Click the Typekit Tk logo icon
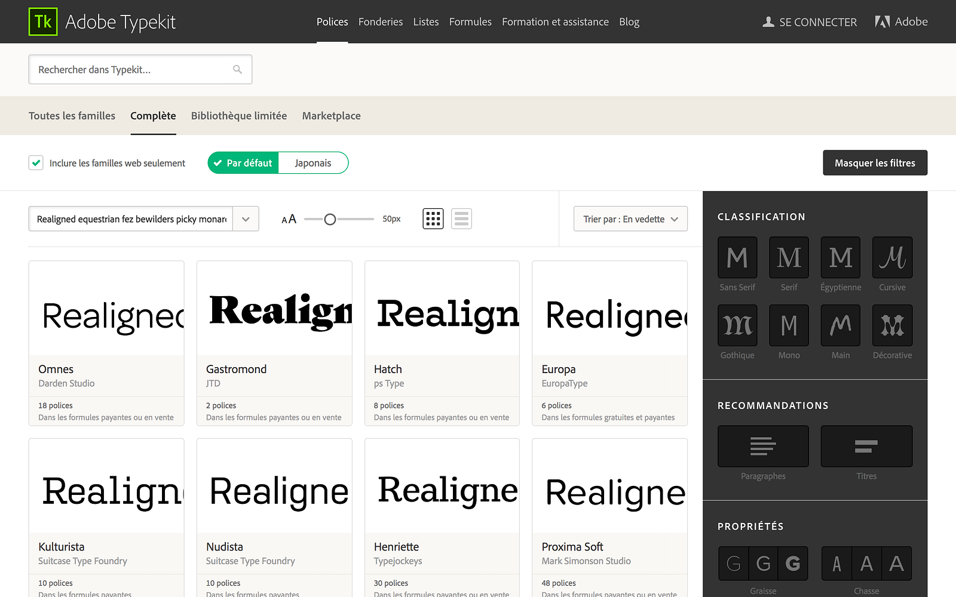This screenshot has width=956, height=597. pyautogui.click(x=43, y=21)
